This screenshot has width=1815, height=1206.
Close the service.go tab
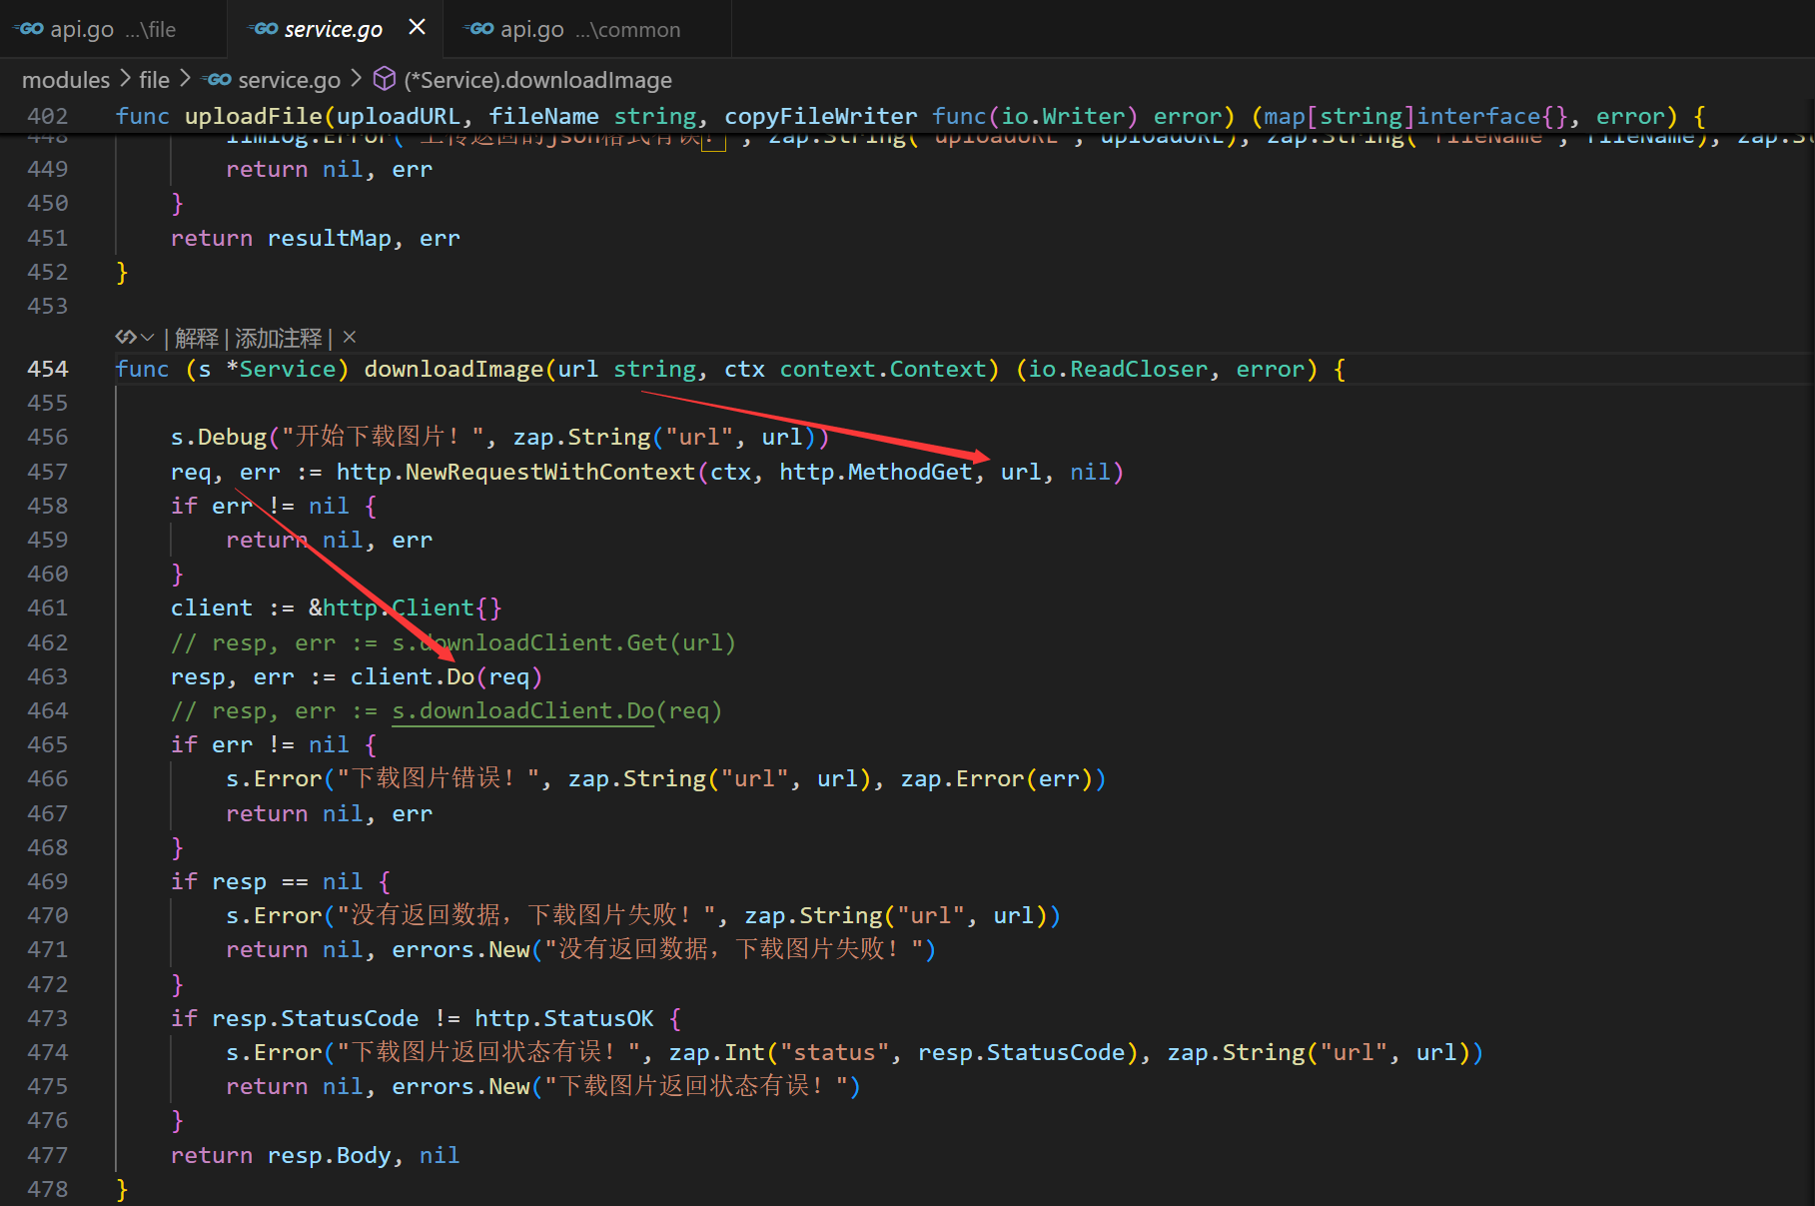(418, 28)
